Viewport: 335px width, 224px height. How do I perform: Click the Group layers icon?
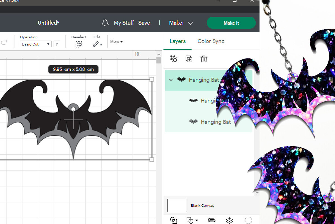174,59
